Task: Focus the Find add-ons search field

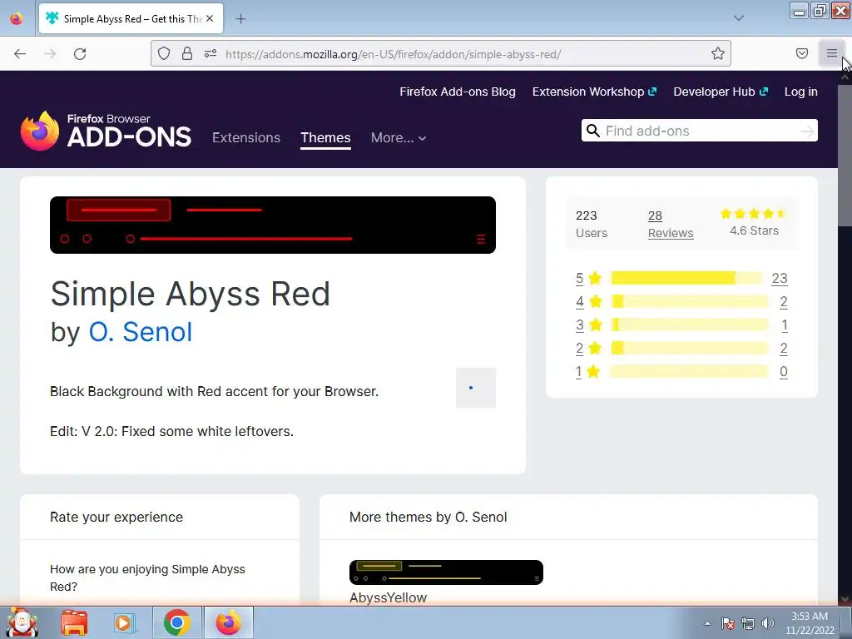Action: point(699,131)
